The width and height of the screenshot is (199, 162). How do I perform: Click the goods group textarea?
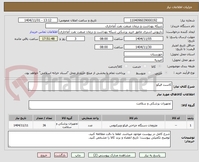100,105
